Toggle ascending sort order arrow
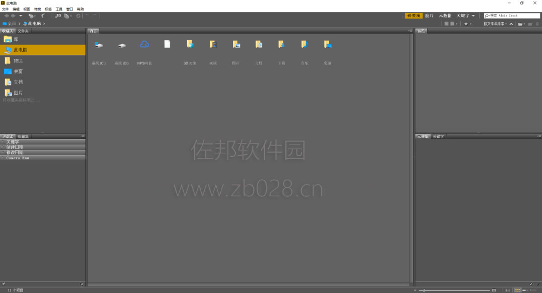Image resolution: width=542 pixels, height=293 pixels. click(x=511, y=24)
